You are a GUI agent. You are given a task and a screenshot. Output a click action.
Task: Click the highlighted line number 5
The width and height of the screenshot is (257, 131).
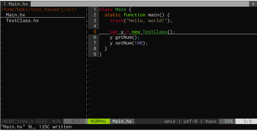[x=95, y=32]
